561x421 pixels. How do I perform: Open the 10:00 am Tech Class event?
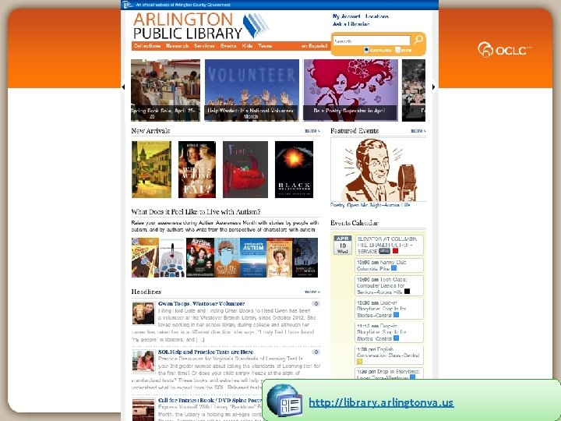pyautogui.click(x=389, y=285)
